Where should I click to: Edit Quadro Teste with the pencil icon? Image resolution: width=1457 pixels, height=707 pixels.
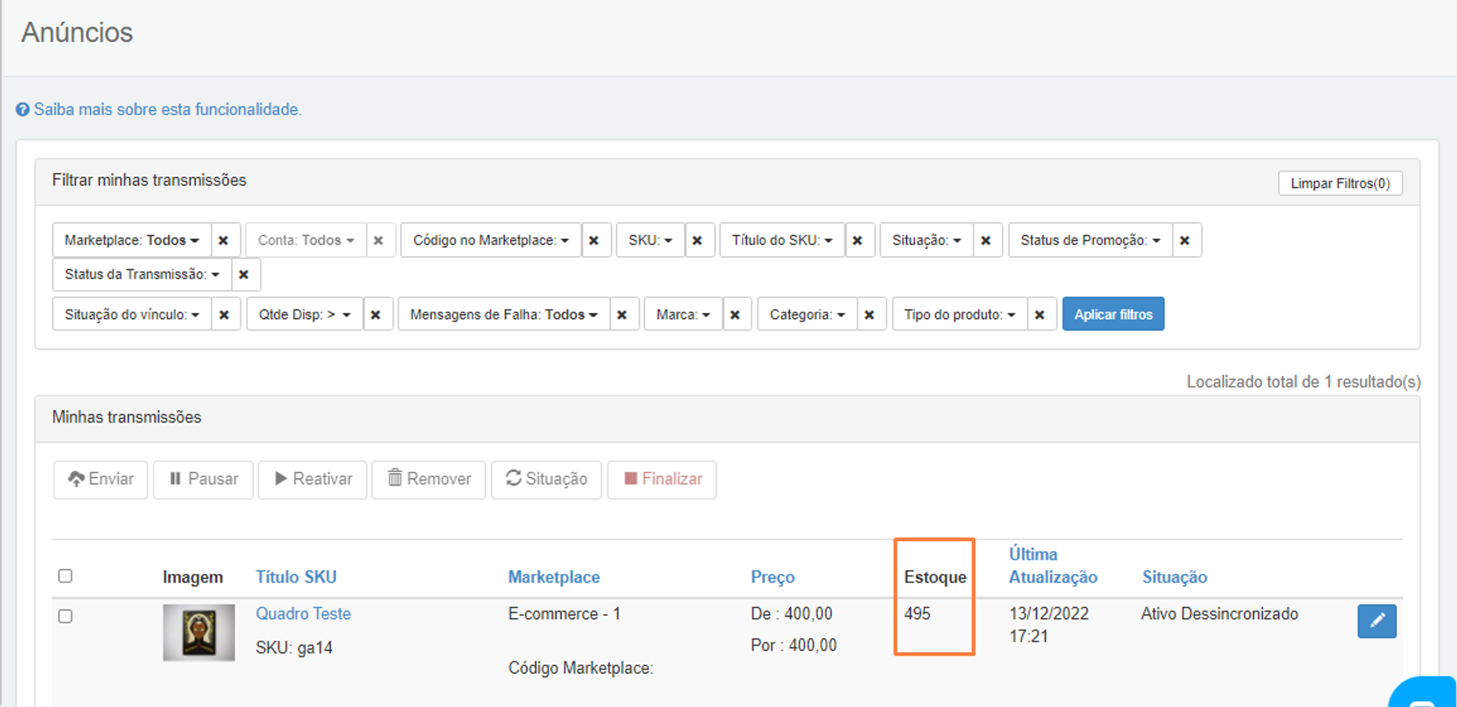click(x=1377, y=621)
